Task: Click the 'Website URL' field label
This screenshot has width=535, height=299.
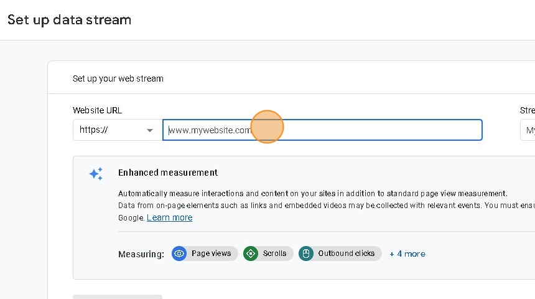Action: point(97,110)
